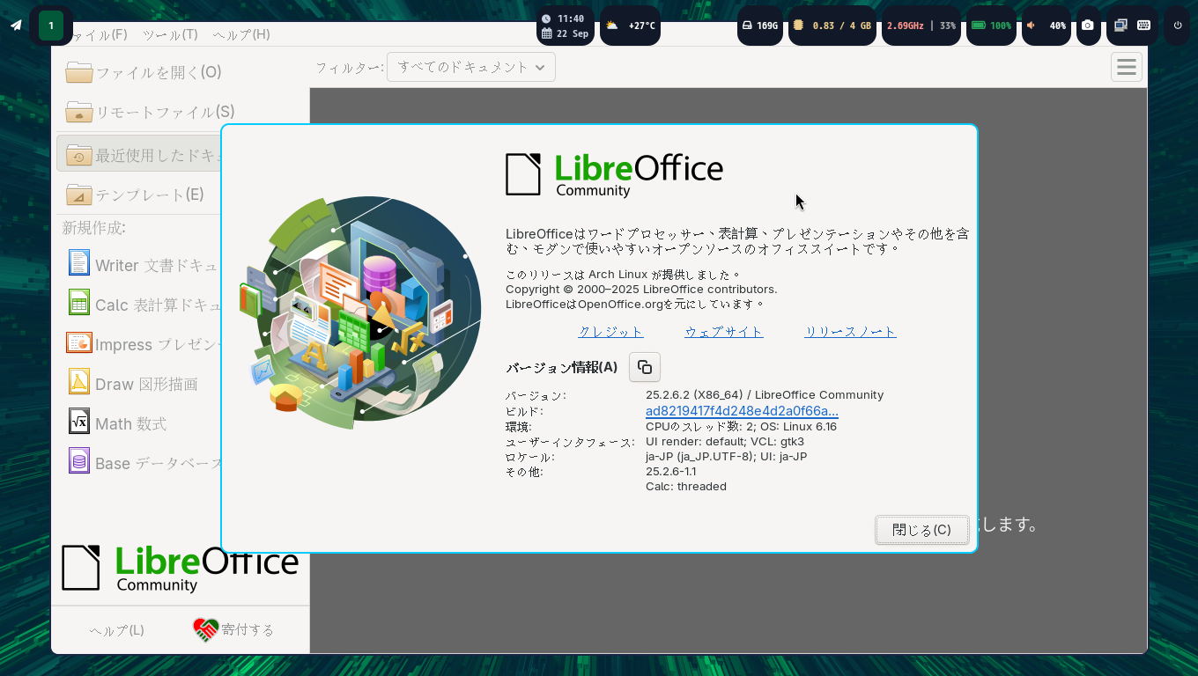
Task: Click the battery 100% indicator
Action: (990, 26)
